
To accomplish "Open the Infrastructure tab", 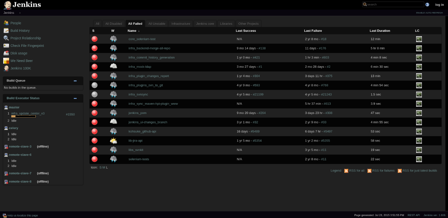I will pos(181,23).
